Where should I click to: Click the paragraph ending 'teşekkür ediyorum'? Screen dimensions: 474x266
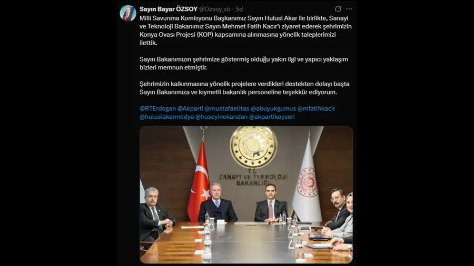[244, 88]
